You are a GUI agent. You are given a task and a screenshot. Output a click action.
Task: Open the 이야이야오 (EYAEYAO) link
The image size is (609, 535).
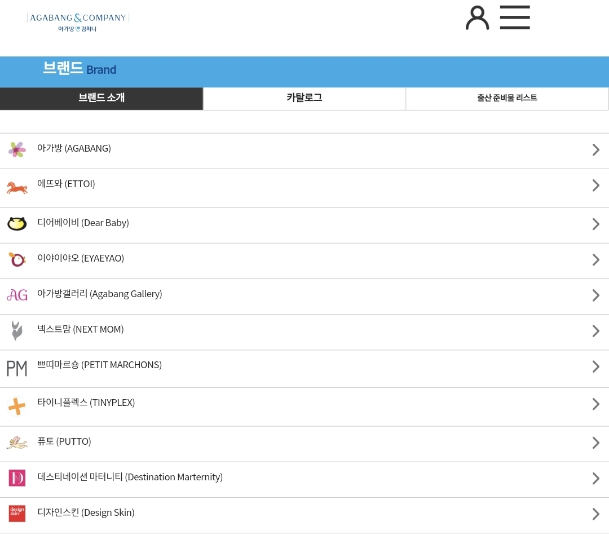81,258
